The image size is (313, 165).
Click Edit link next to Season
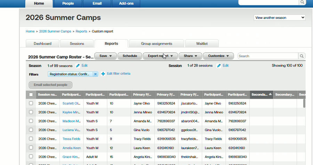coord(85,66)
